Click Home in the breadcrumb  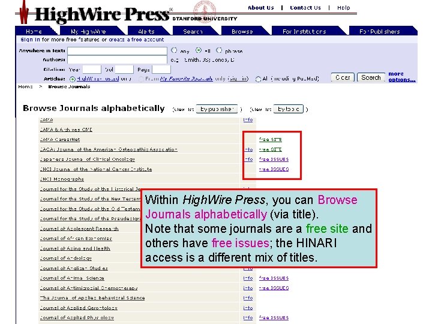pyautogui.click(x=25, y=86)
